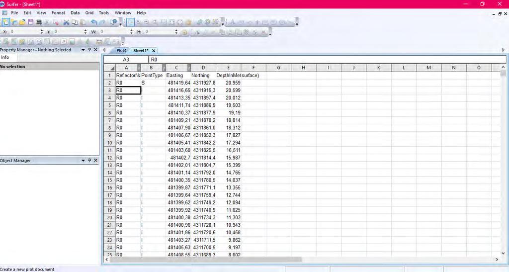Switch to the Plot4 tab

[x=121, y=51]
